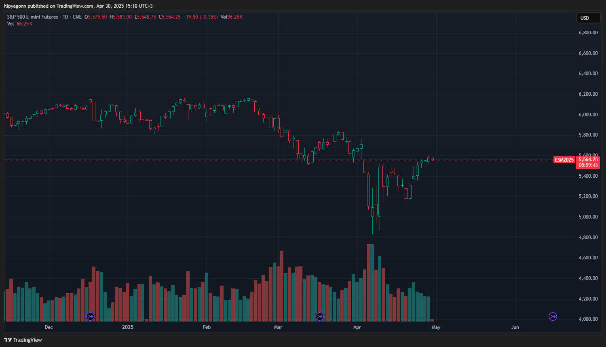Click the 1D interval in chart legend
This screenshot has height=347, width=606.
(x=65, y=17)
